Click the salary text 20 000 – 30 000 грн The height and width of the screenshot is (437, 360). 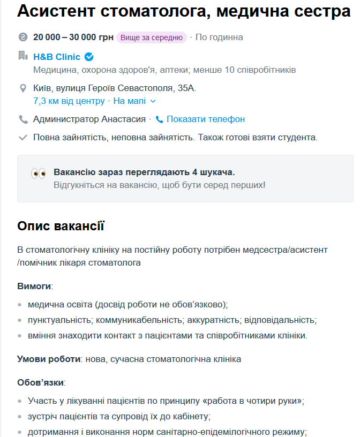pos(73,37)
